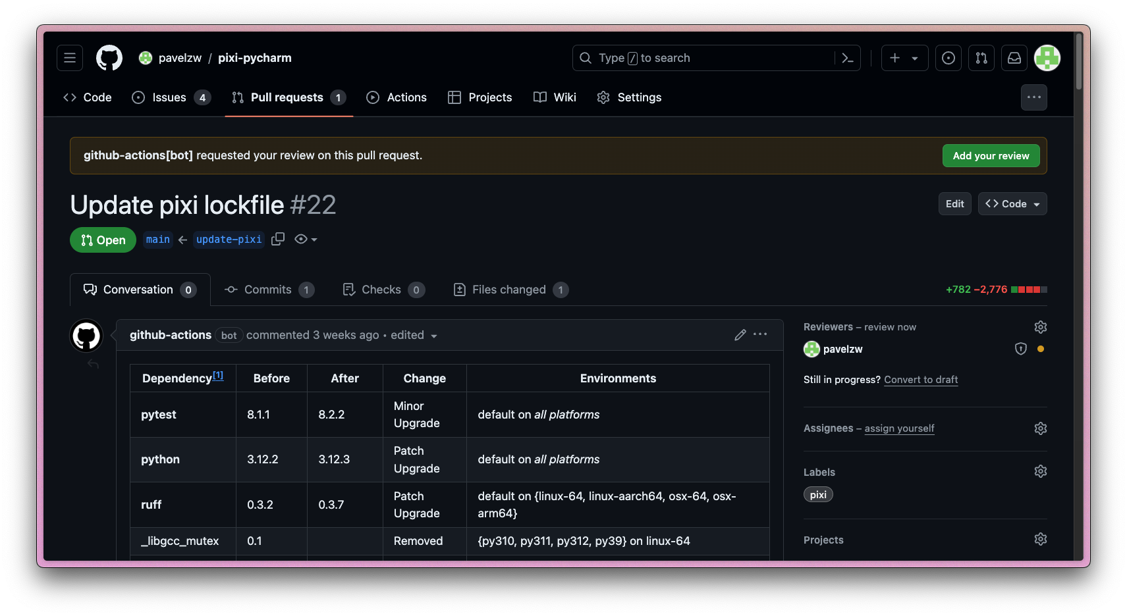Click the colored diff stat bar
Screen dimensions: 1127x616
[x=1030, y=290]
